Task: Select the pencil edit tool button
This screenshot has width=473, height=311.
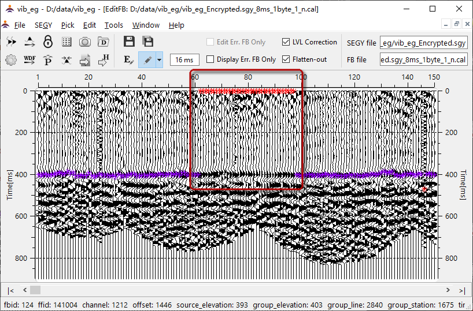Action: (x=147, y=60)
